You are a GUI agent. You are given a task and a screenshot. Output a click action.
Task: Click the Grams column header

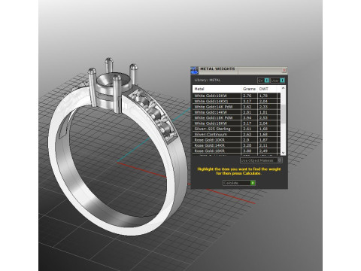(249, 89)
